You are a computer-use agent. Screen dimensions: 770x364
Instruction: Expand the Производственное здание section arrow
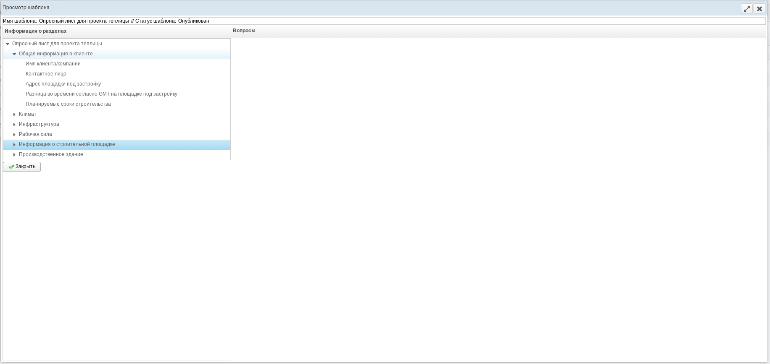click(14, 155)
